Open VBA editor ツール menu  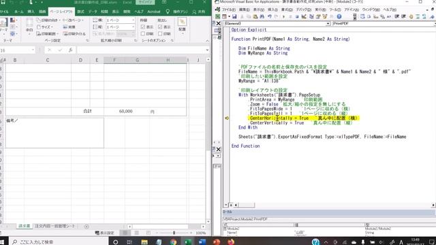click(x=335, y=10)
